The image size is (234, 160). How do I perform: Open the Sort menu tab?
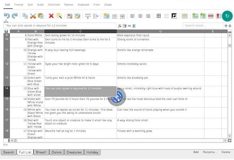pyautogui.click(x=30, y=5)
